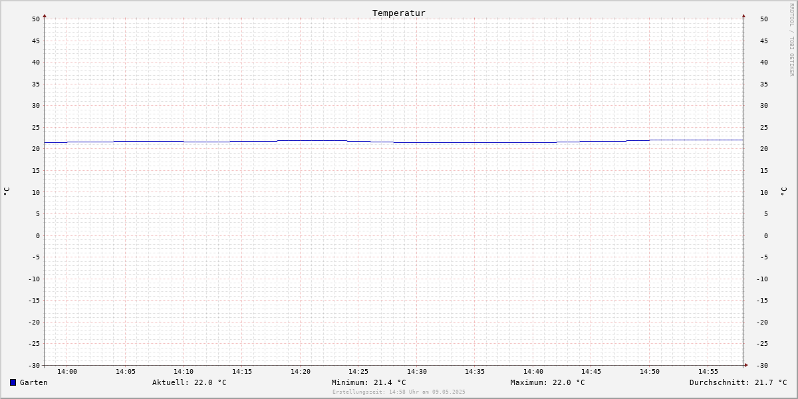Select the Minimum: 21.4 °C value
Screen dimensions: 798x399
click(369, 382)
